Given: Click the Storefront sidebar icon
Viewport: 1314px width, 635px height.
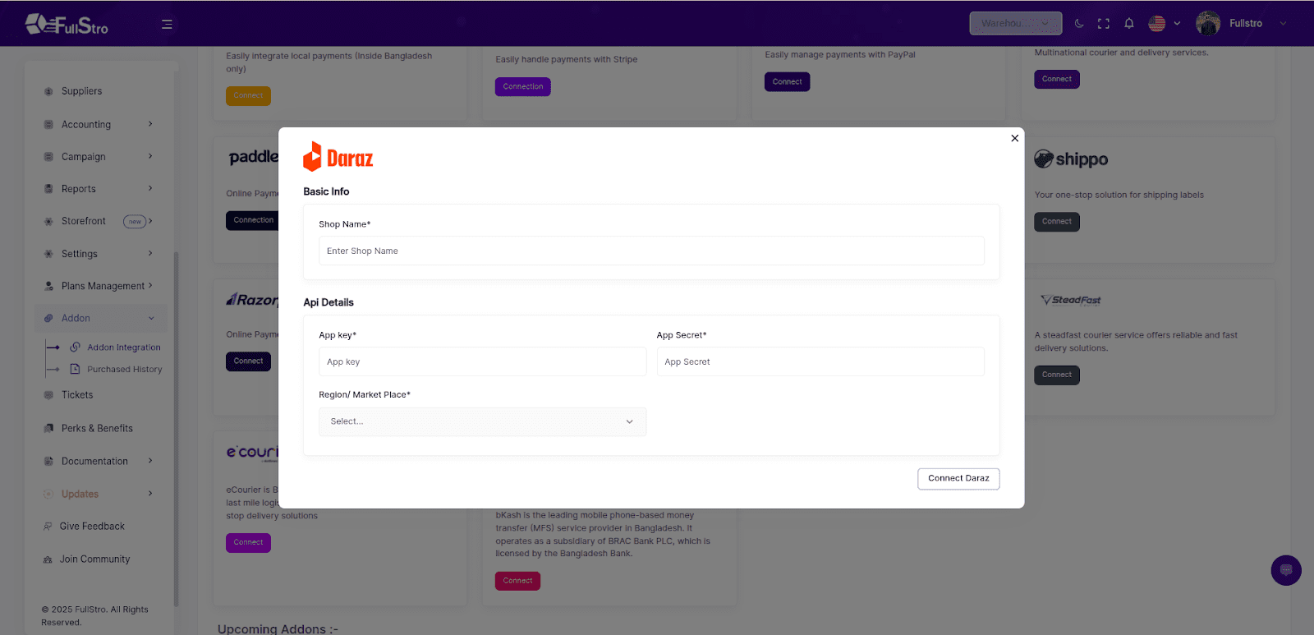Looking at the screenshot, I should [x=48, y=221].
